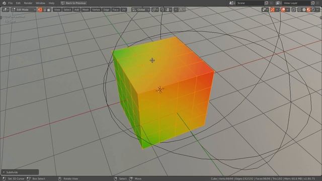Click the orange pivot point marker

click(160, 89)
